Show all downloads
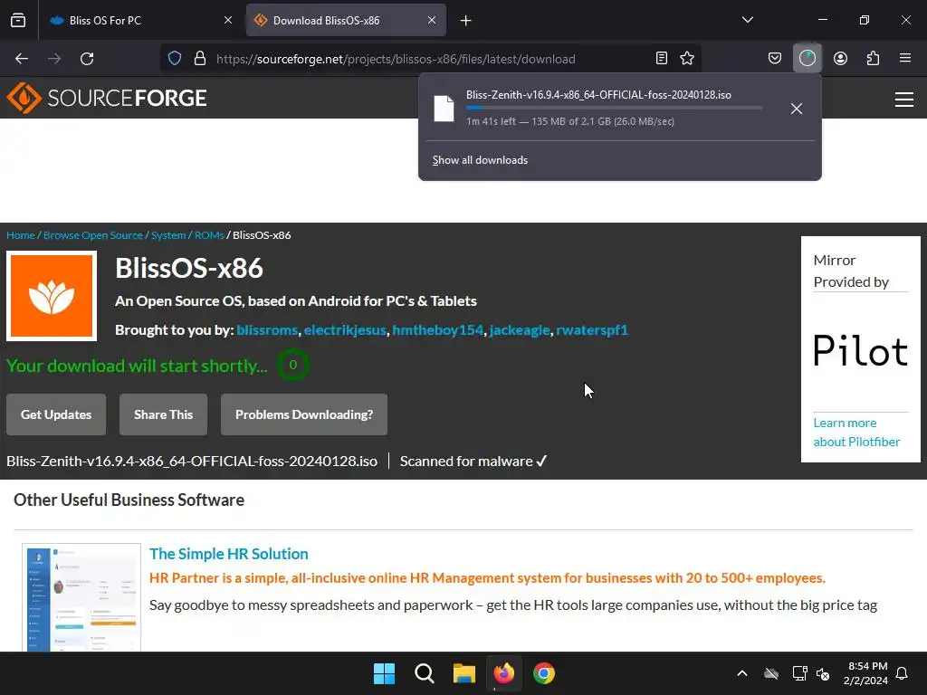The height and width of the screenshot is (695, 927). 480,160
